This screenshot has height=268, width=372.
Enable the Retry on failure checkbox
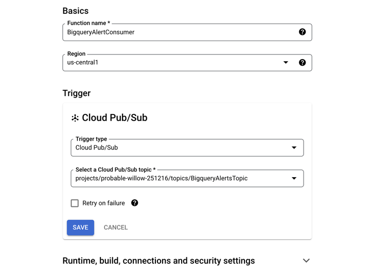75,203
